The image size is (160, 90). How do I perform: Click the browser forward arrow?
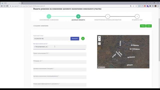coord(4,6)
